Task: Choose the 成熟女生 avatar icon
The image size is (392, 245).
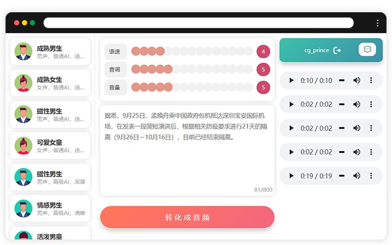Action: [x=23, y=83]
